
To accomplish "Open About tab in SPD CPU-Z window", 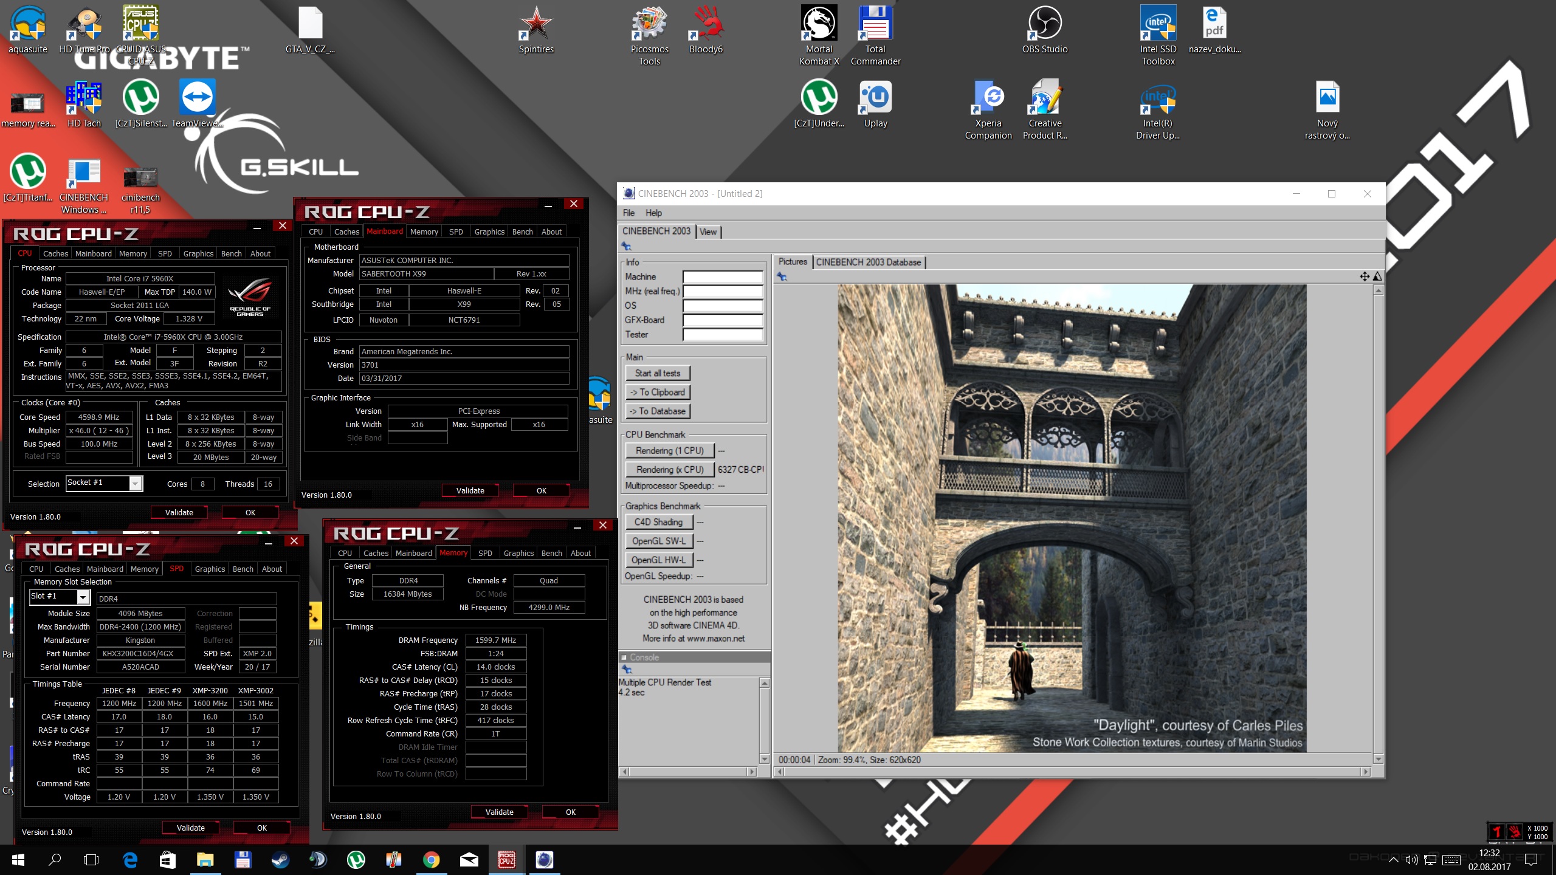I will click(x=272, y=569).
